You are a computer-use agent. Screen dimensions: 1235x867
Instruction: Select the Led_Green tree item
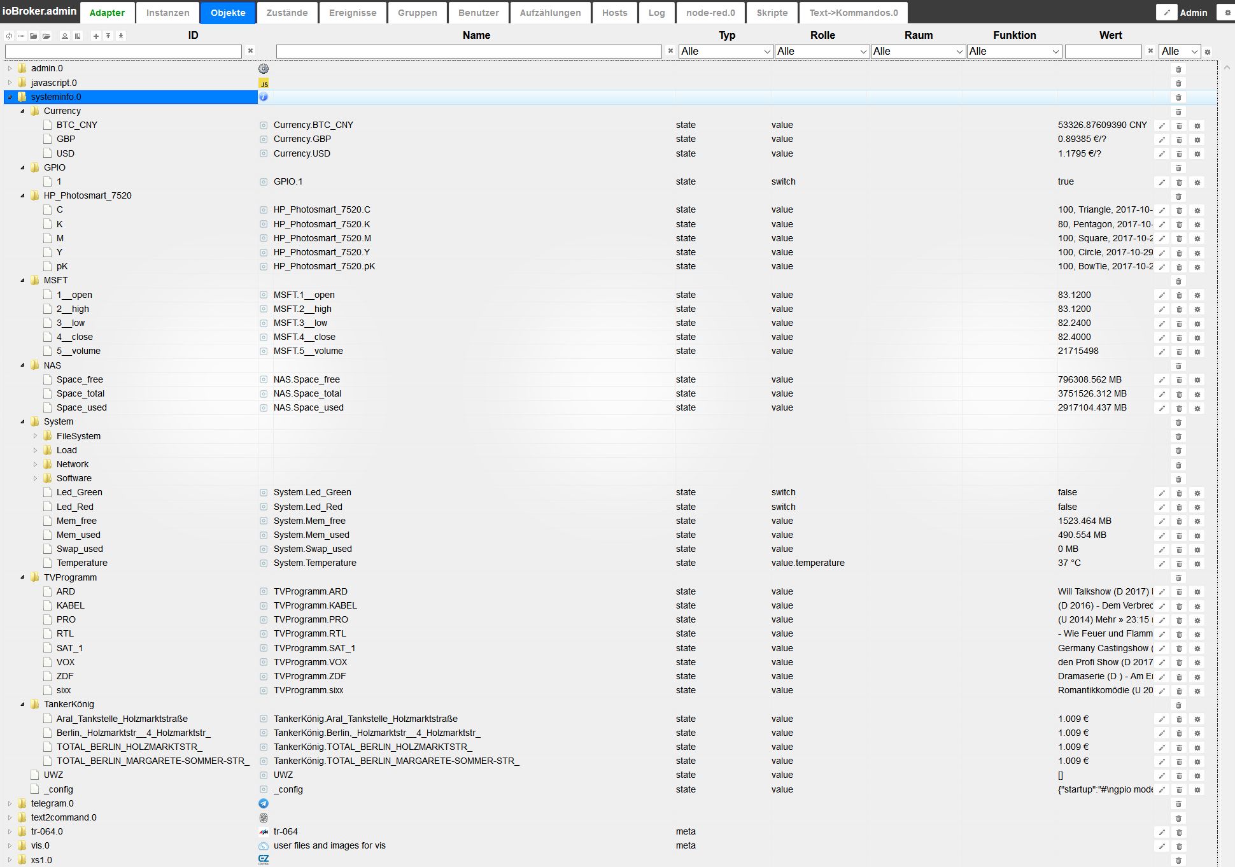(80, 492)
